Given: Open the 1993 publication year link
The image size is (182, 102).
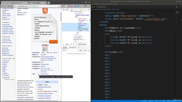Looking at the screenshot, I should [x=42, y=62].
